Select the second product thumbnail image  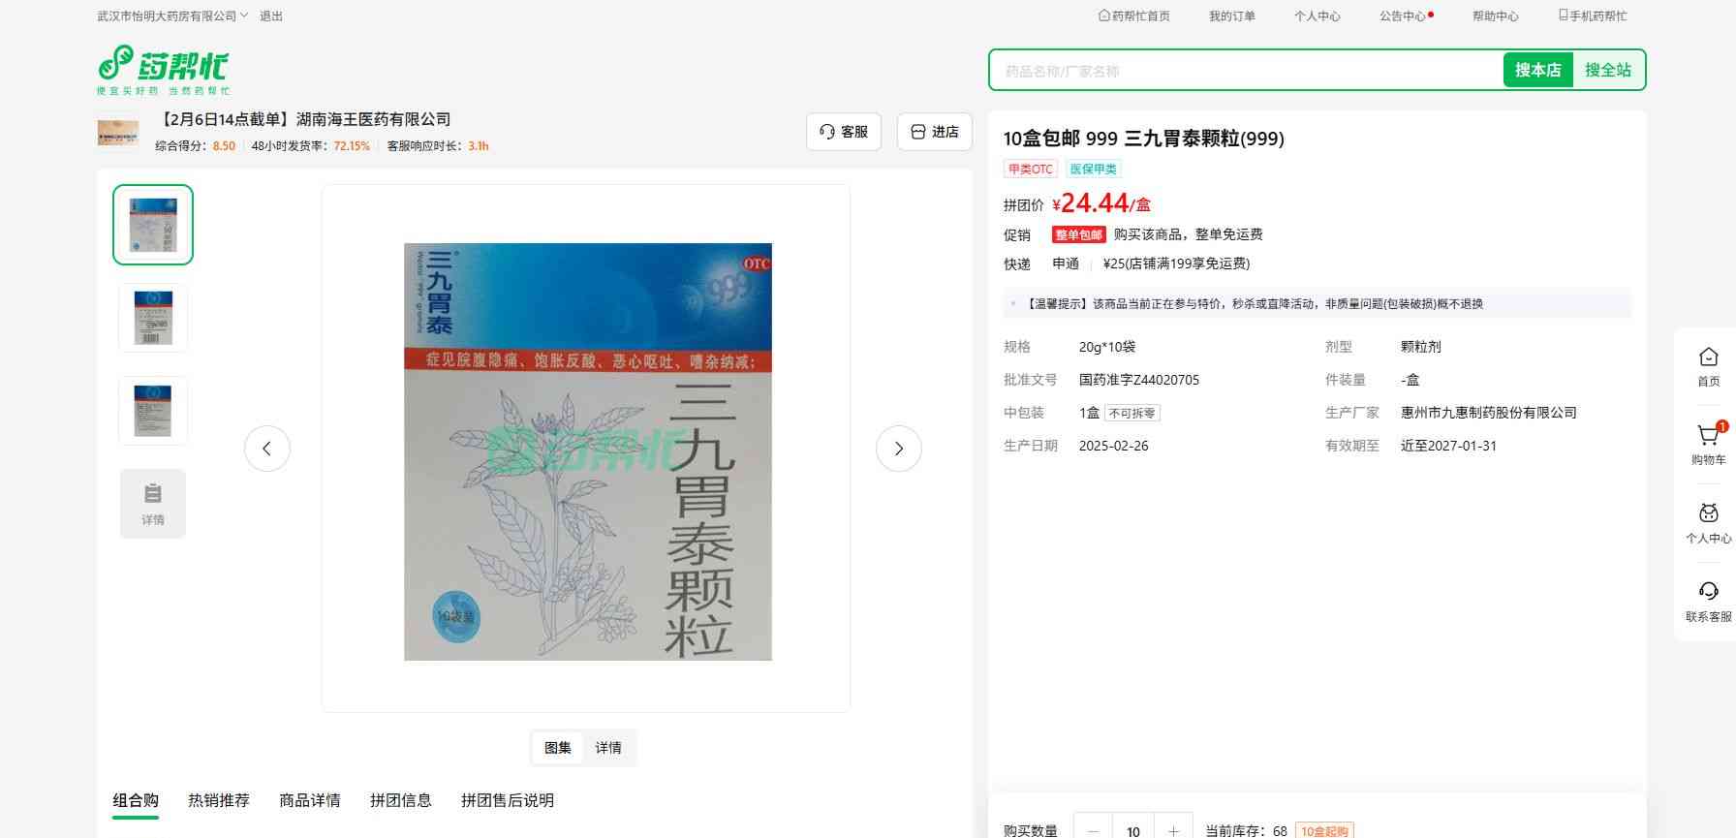pos(153,318)
